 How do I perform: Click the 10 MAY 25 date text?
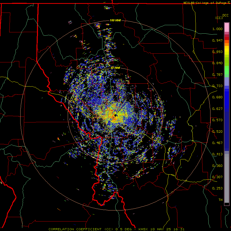coord(160,229)
